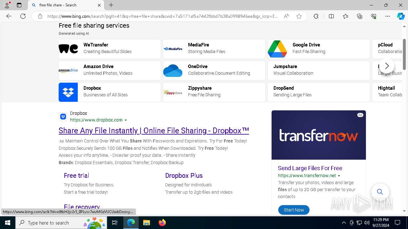Open Collections panel
This screenshot has width=408, height=229.
coord(360,16)
